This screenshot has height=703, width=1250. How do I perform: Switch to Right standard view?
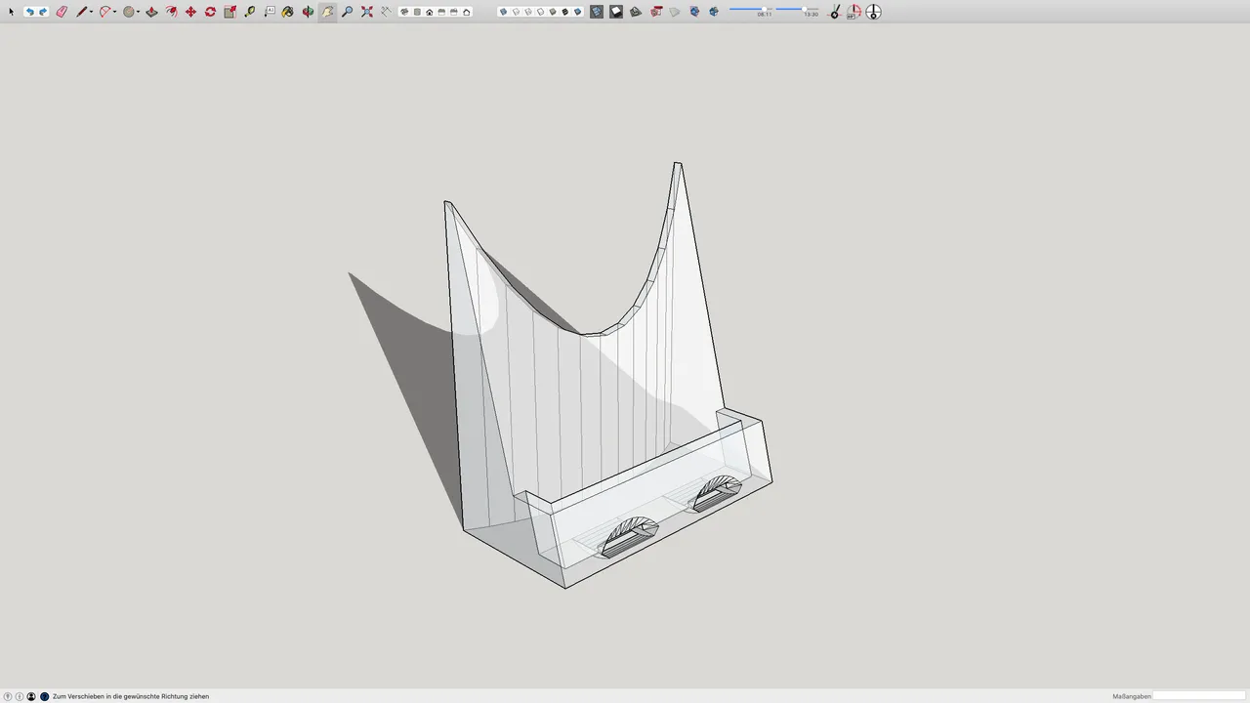coord(441,12)
